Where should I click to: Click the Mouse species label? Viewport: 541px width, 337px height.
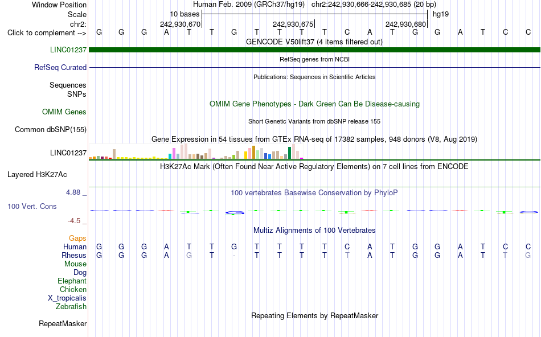coord(75,264)
